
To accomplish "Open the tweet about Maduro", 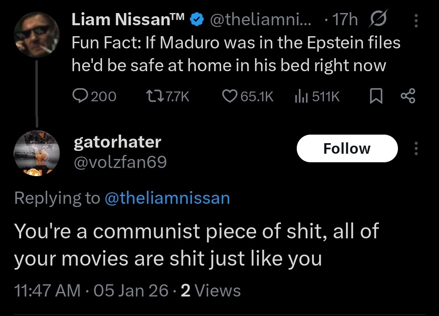I will click(x=236, y=54).
